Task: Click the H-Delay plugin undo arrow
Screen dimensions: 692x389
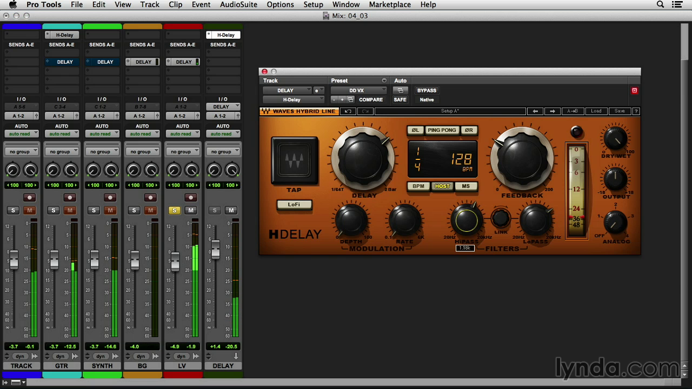Action: click(348, 111)
